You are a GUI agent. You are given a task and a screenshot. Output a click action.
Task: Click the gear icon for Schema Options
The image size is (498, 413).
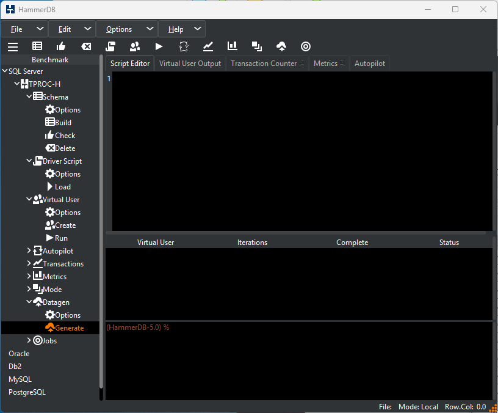click(x=50, y=110)
